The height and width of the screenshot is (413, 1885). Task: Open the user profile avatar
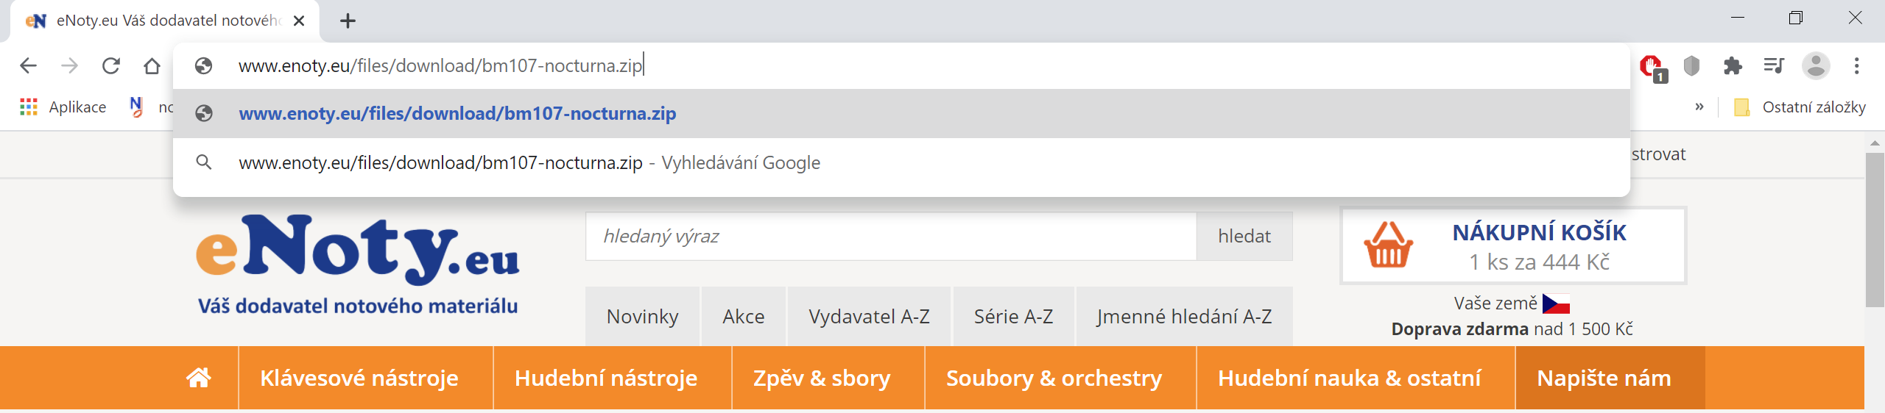1815,66
